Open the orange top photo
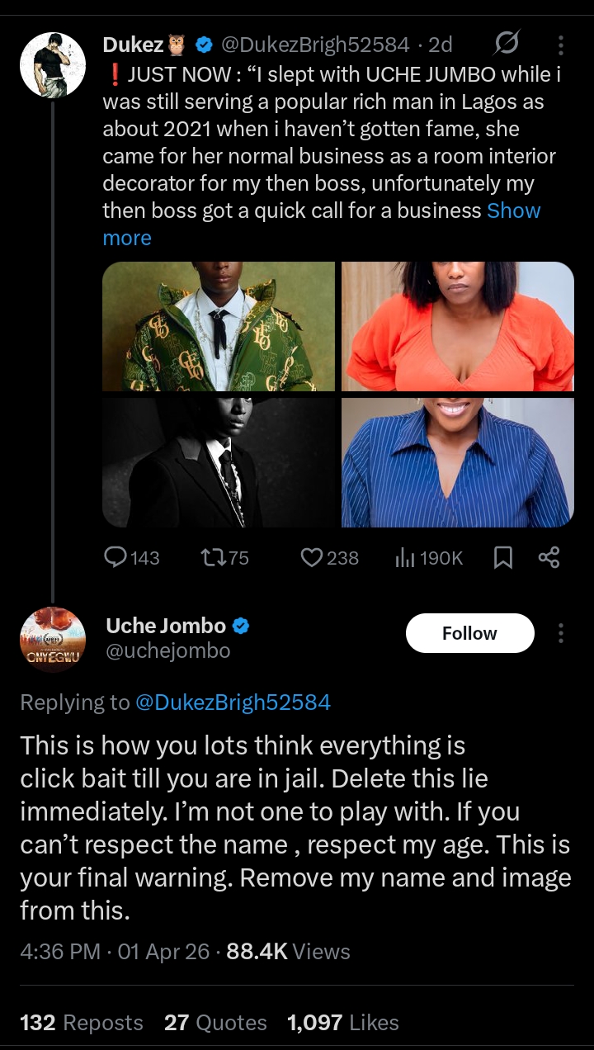The image size is (594, 1050). pos(458,326)
